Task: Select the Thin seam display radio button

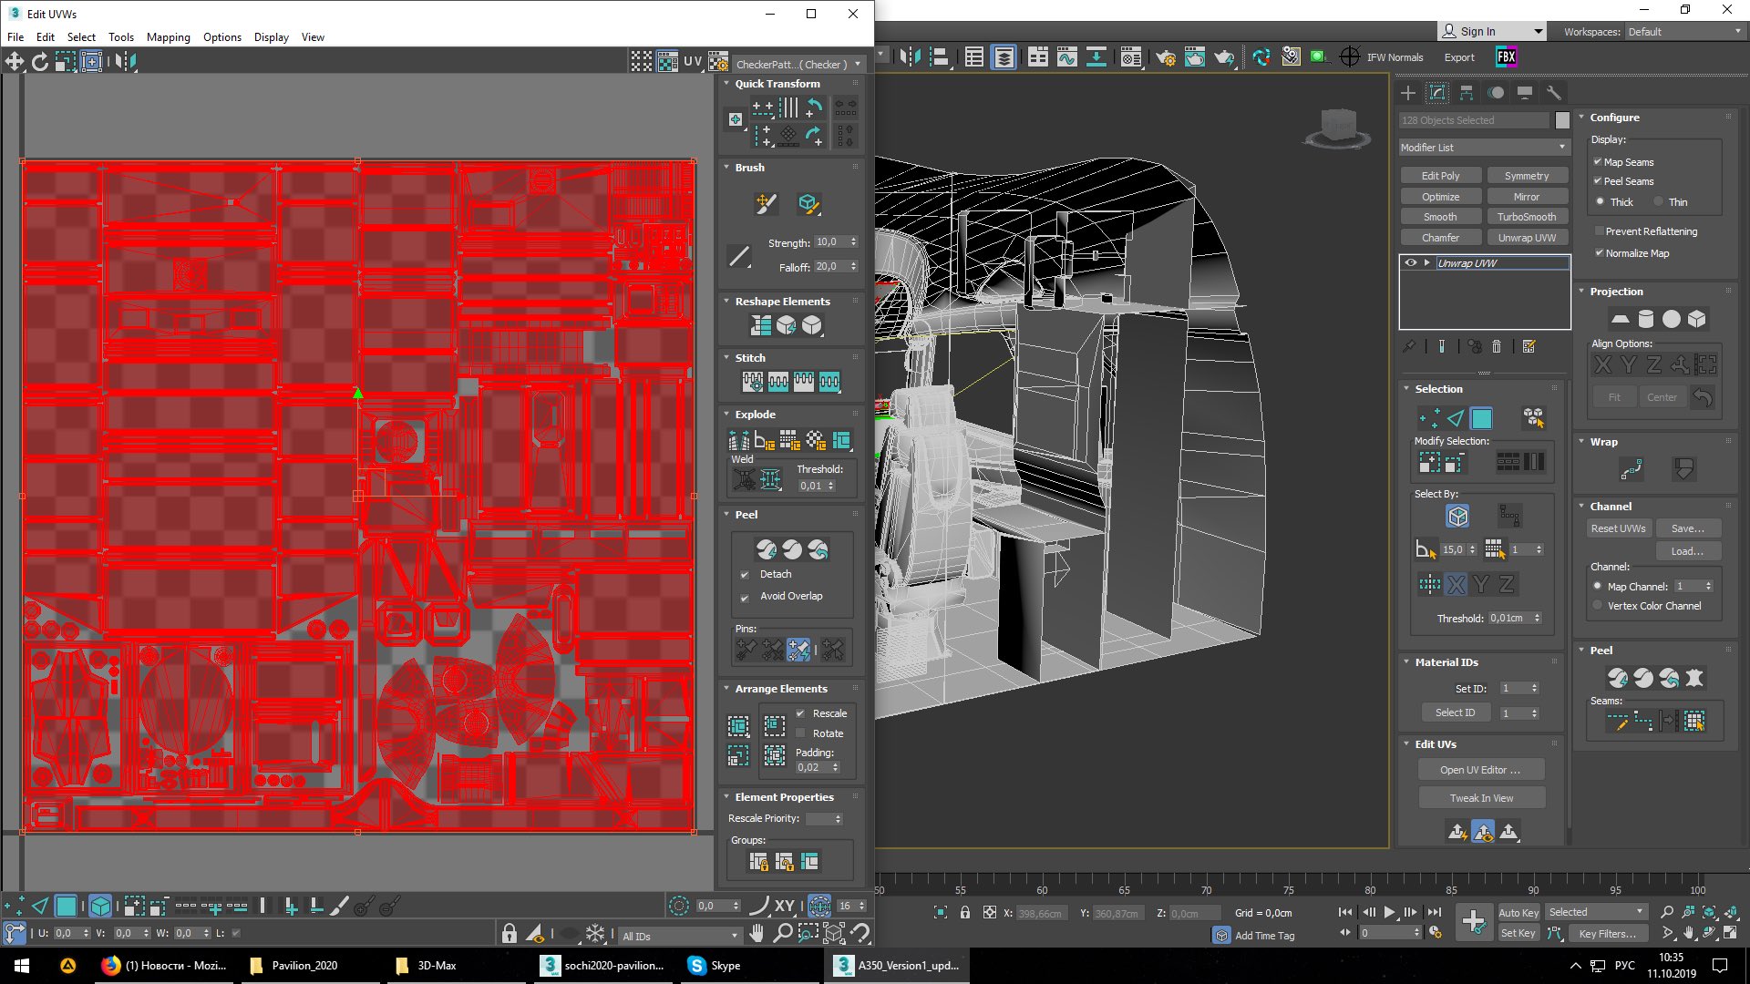Action: coord(1659,202)
